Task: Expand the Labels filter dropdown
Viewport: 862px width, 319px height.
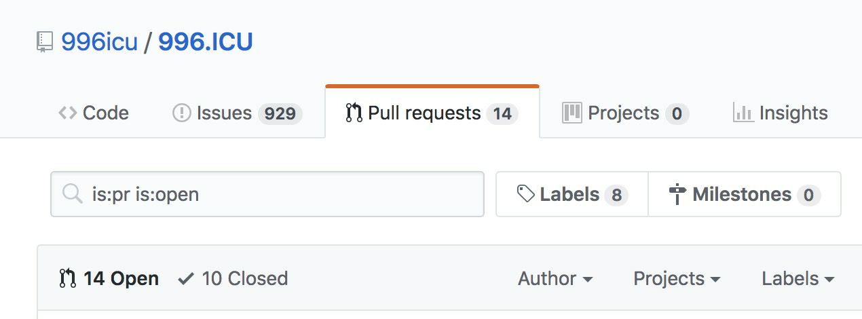Action: point(798,278)
